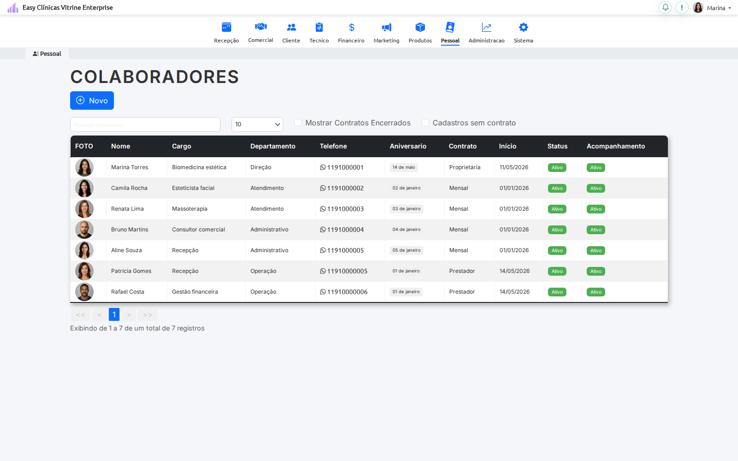The width and height of the screenshot is (738, 461).
Task: Click Status Ativo badge for Marina Torres
Action: click(557, 167)
